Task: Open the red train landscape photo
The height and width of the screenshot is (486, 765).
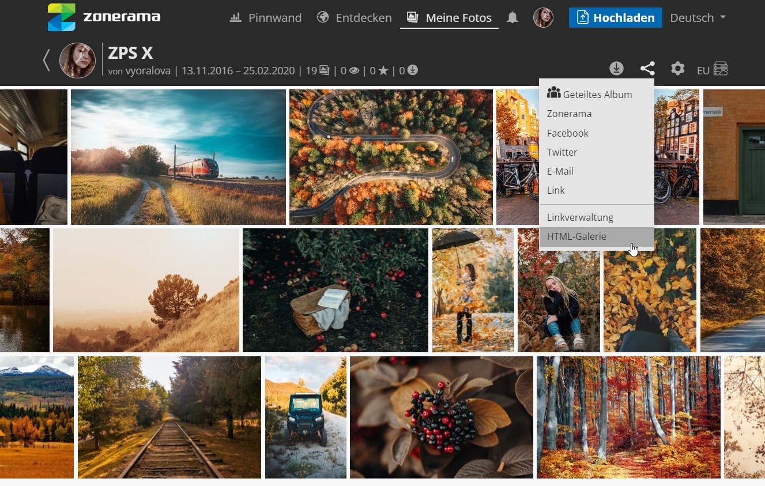Action: 178,157
